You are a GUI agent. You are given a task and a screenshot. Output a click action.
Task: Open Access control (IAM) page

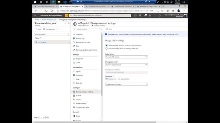point(83,42)
